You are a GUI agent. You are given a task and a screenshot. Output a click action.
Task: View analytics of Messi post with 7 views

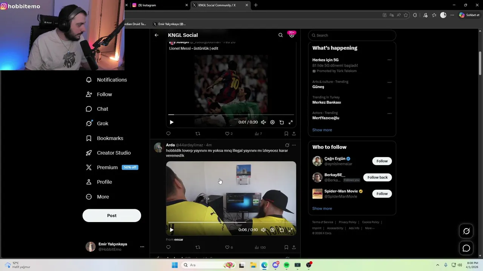point(258,134)
